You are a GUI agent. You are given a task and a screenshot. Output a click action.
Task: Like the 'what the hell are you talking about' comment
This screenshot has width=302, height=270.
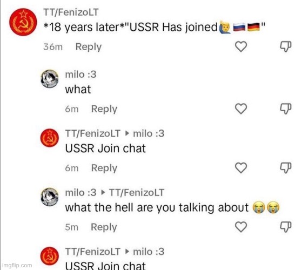[241, 227]
